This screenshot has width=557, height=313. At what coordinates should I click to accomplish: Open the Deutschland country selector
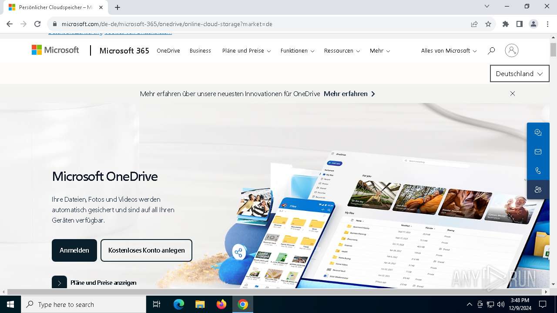(x=520, y=73)
